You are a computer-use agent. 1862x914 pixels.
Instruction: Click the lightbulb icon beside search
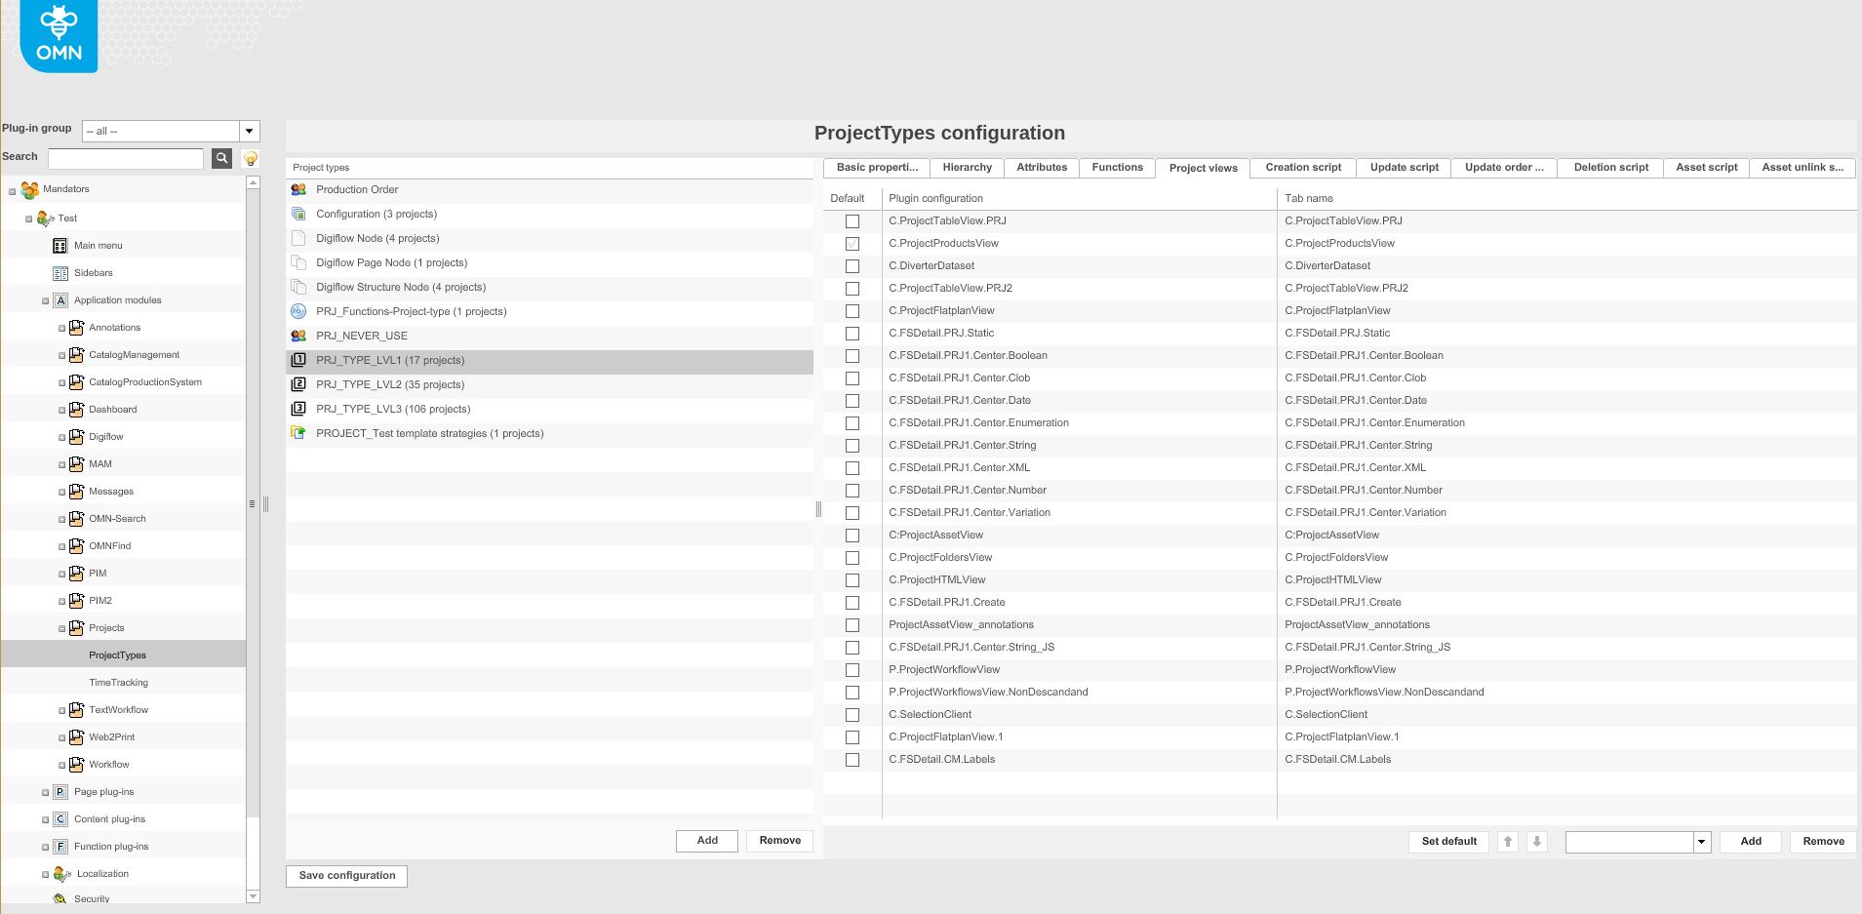(250, 158)
